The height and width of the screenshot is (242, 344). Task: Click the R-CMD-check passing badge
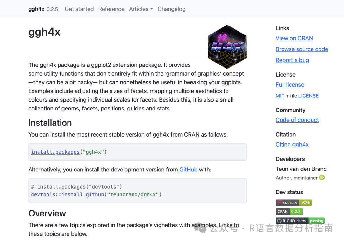pos(300,221)
